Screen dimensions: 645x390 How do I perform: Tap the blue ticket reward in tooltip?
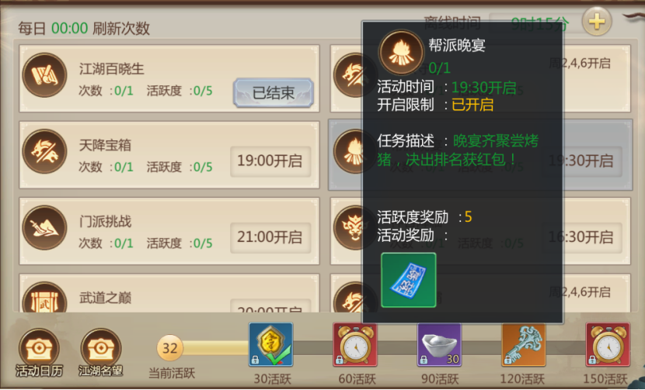(409, 280)
